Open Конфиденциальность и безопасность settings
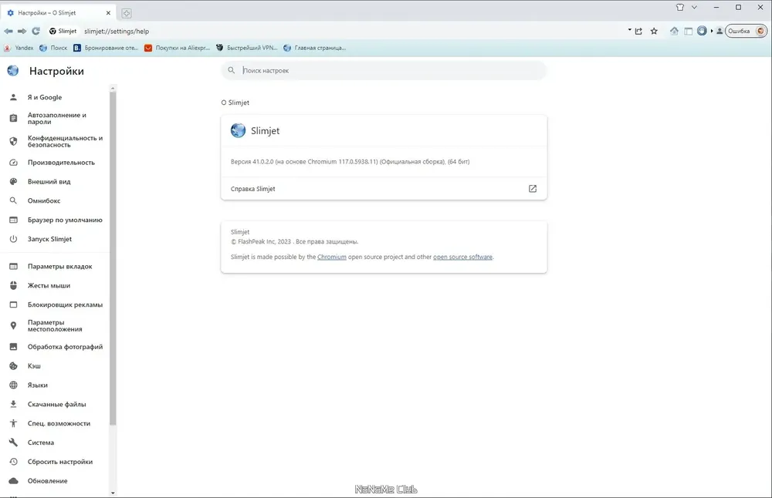Screen dimensions: 772x498 (x=55, y=141)
